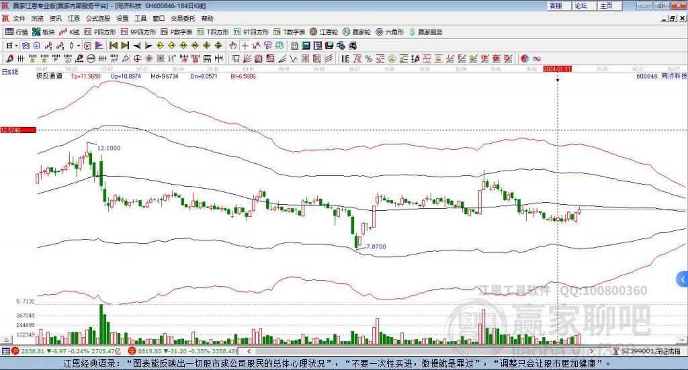This screenshot has width=688, height=370.
Task: Open the 浏览 menu
Action: (38, 18)
